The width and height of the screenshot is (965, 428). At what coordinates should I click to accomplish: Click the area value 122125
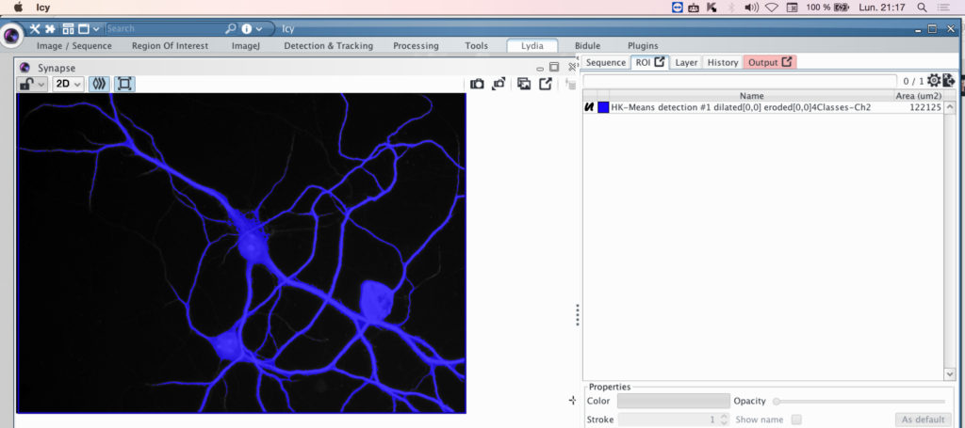pos(925,107)
